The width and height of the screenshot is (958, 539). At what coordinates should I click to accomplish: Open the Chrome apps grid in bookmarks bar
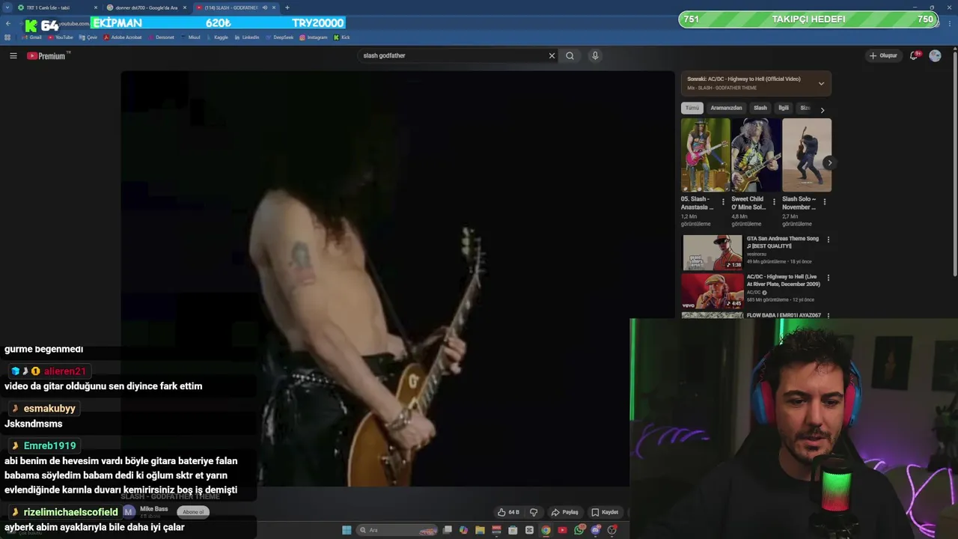point(7,37)
